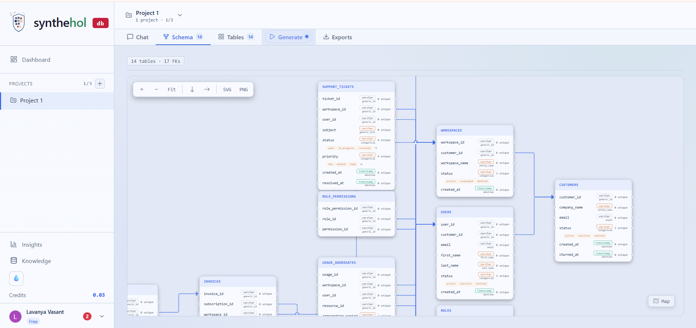Click the red db badge

[x=101, y=23]
